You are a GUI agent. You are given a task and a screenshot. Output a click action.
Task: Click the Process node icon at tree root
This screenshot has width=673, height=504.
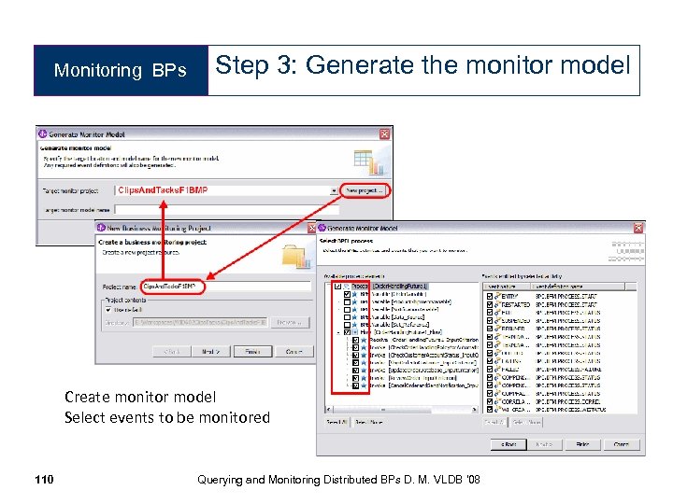click(347, 287)
